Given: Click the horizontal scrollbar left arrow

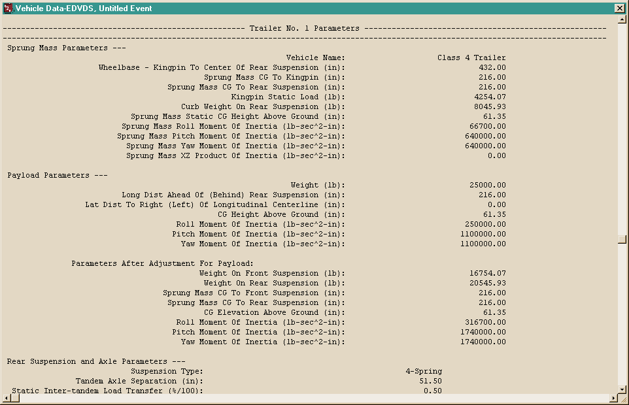Looking at the screenshot, I should point(6,398).
